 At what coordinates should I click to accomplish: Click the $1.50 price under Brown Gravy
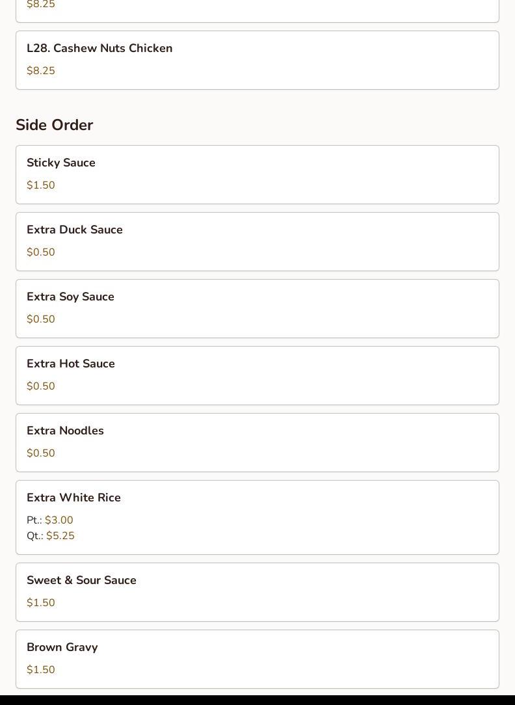coord(41,670)
